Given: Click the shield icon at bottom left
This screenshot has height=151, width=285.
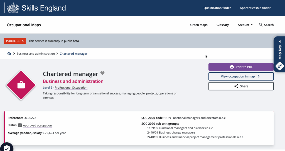Looking at the screenshot, I should click(7, 148).
